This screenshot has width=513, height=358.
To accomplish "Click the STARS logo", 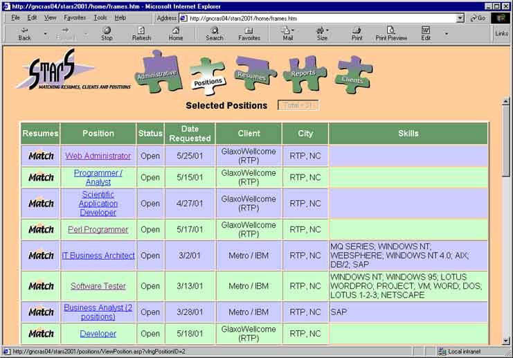I will point(73,70).
